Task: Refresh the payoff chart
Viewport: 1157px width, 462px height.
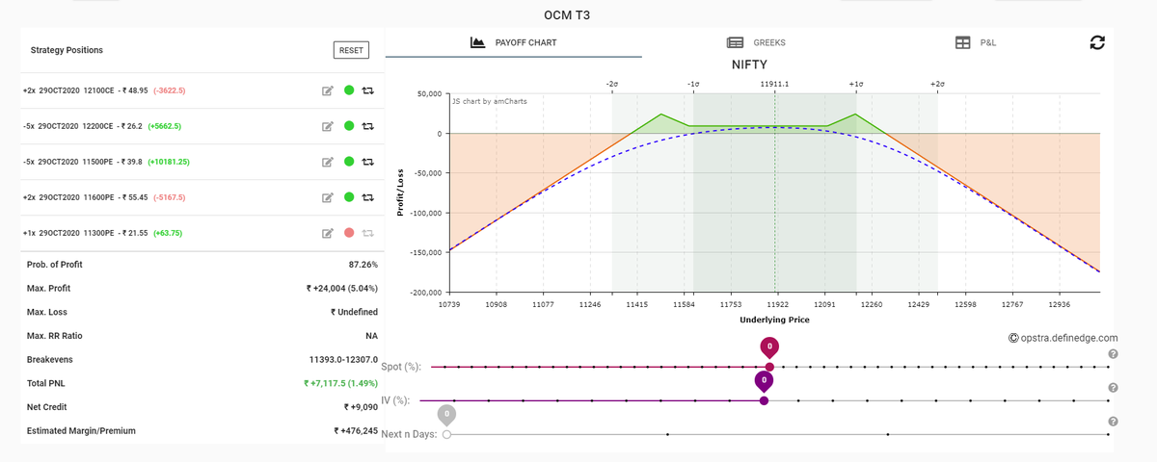Action: [x=1097, y=42]
